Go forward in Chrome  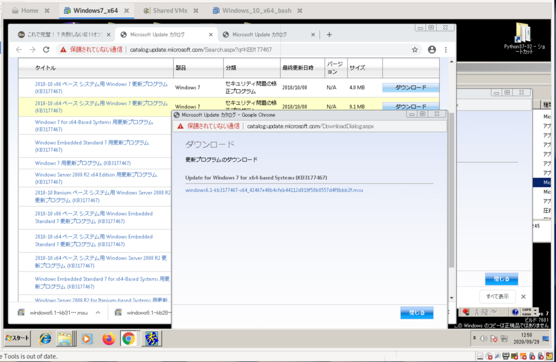32,50
